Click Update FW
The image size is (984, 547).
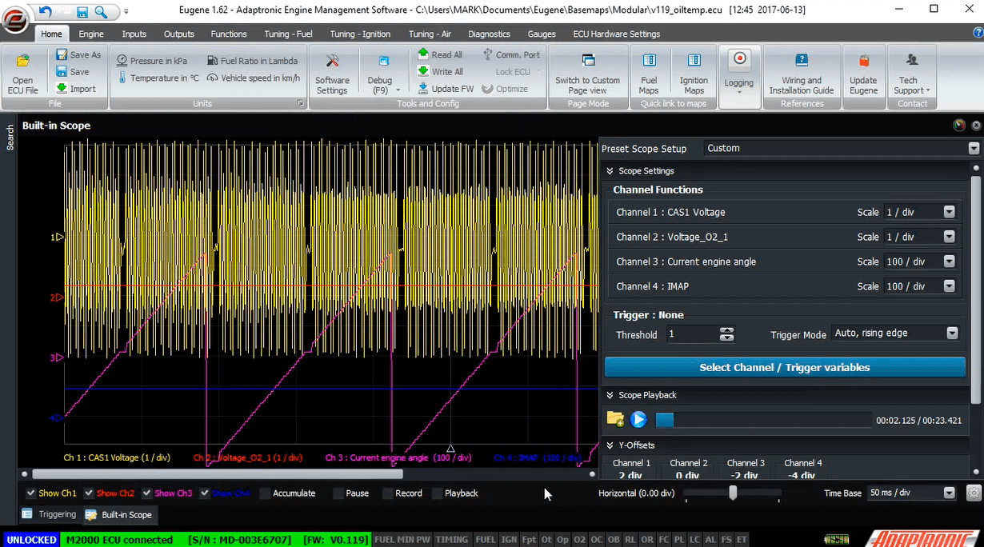click(x=446, y=89)
